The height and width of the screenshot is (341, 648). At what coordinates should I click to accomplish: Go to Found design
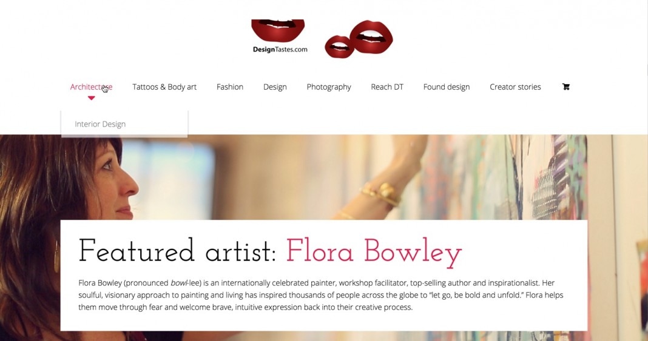447,87
